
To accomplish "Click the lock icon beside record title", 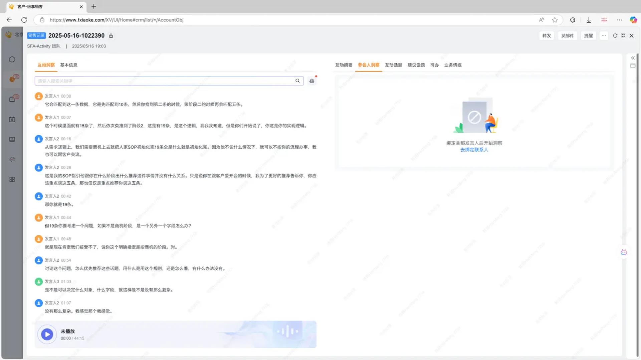I will click(x=111, y=36).
